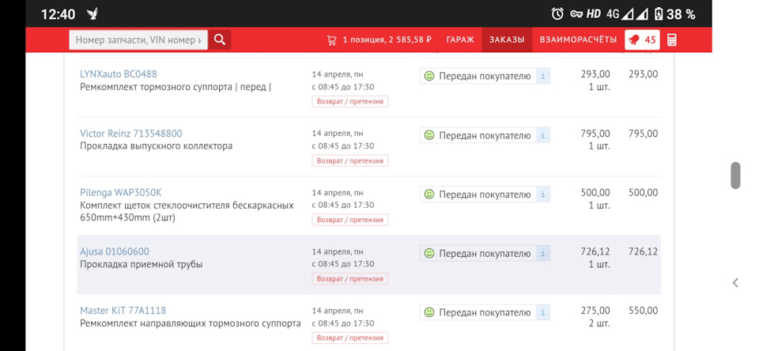The image size is (759, 351).
Task: Open the shopping cart icon
Action: [331, 40]
